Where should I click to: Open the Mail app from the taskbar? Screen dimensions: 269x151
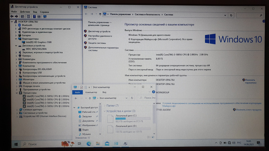click(x=107, y=144)
